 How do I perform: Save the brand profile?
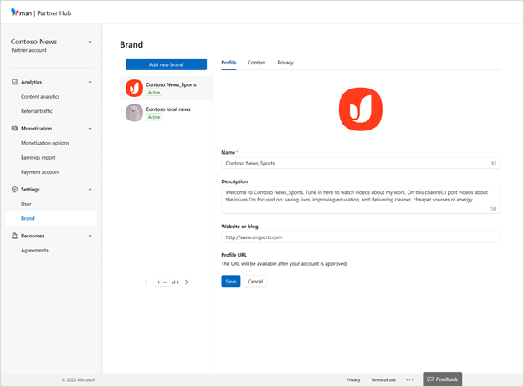pyautogui.click(x=230, y=282)
